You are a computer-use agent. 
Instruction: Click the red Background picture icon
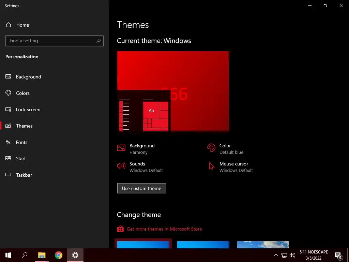tap(121, 148)
